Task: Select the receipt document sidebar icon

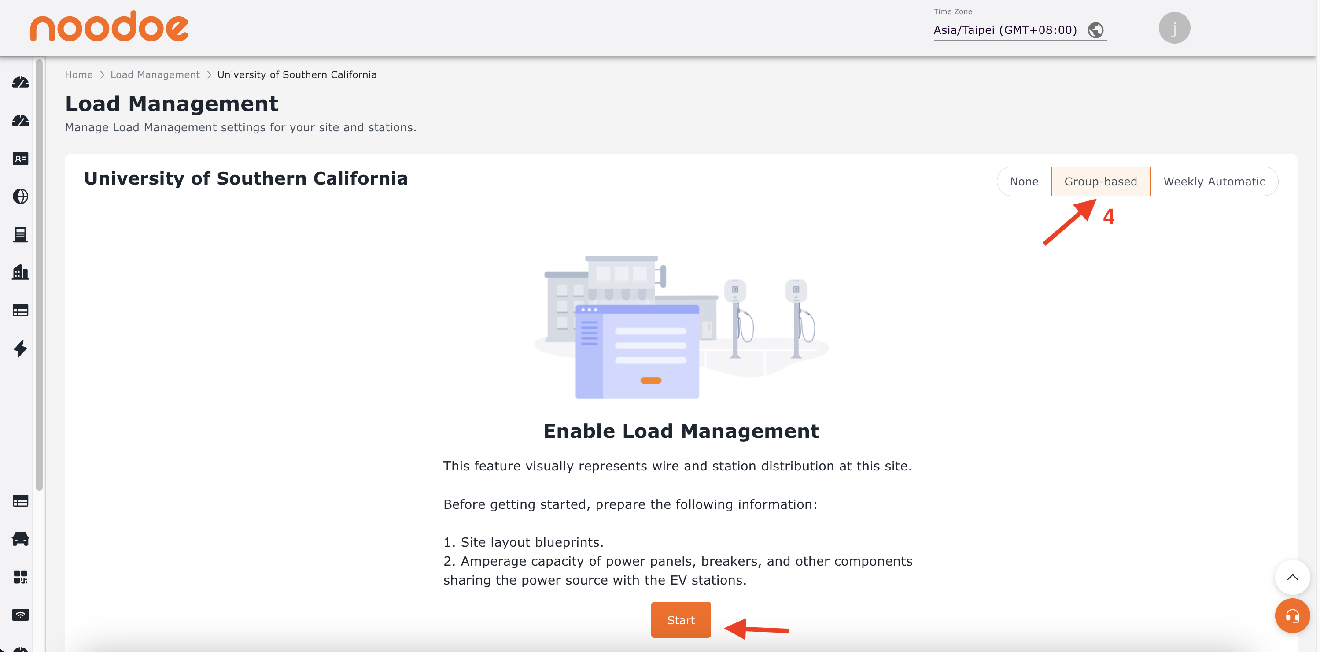Action: (21, 234)
